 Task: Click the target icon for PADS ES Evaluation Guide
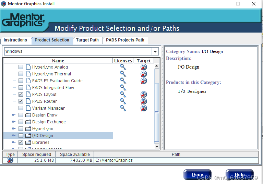[x=144, y=81]
